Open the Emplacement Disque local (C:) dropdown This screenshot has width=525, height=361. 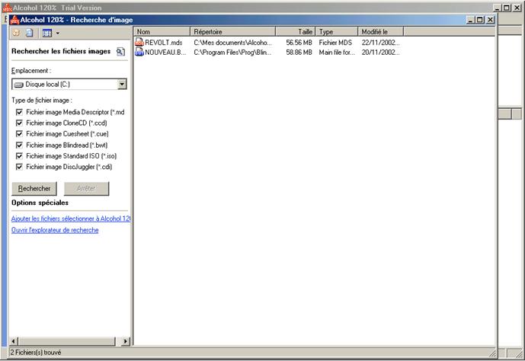[x=122, y=84]
